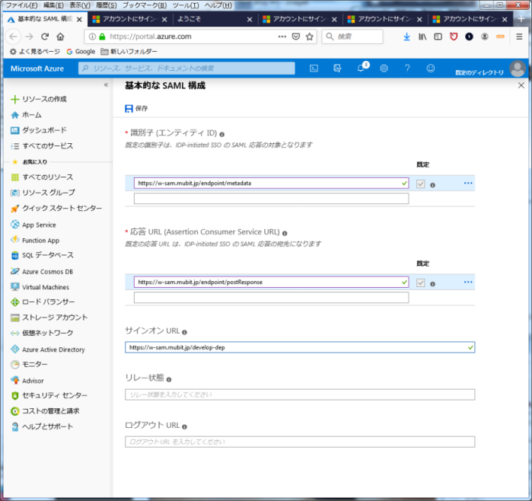Create a resource (リソースの作成)
The height and width of the screenshot is (501, 532).
pos(39,99)
